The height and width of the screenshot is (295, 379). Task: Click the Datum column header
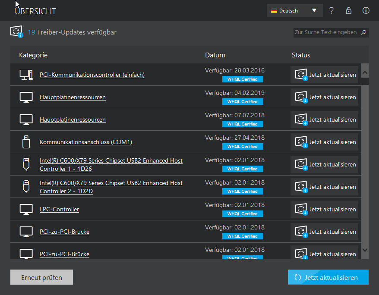tap(215, 55)
